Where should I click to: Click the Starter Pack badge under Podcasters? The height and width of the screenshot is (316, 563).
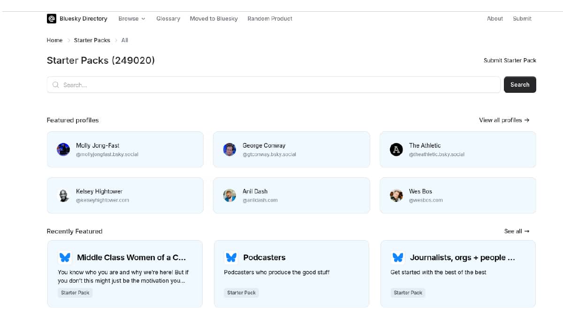241,292
